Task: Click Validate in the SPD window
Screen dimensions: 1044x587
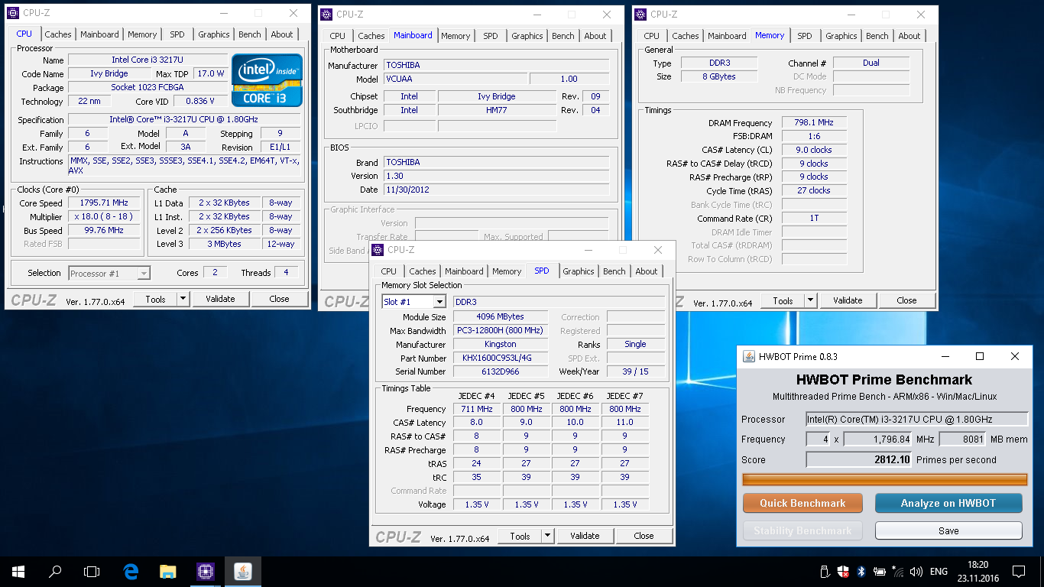Action: click(585, 536)
